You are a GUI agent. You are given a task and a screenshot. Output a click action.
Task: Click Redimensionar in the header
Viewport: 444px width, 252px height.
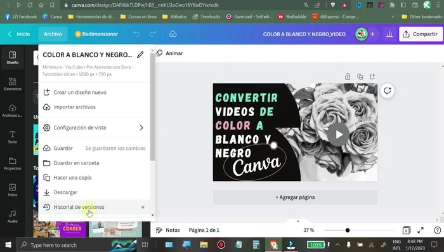pos(96,34)
